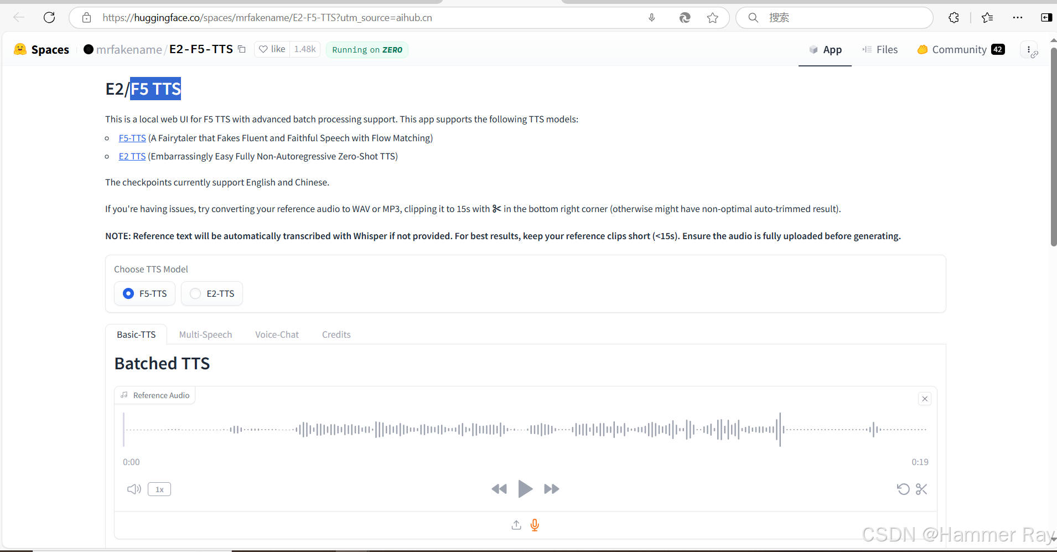Open browser settings three-dots menu

point(1018,18)
